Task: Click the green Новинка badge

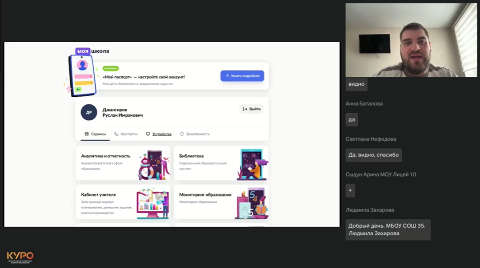Action: coord(111,69)
